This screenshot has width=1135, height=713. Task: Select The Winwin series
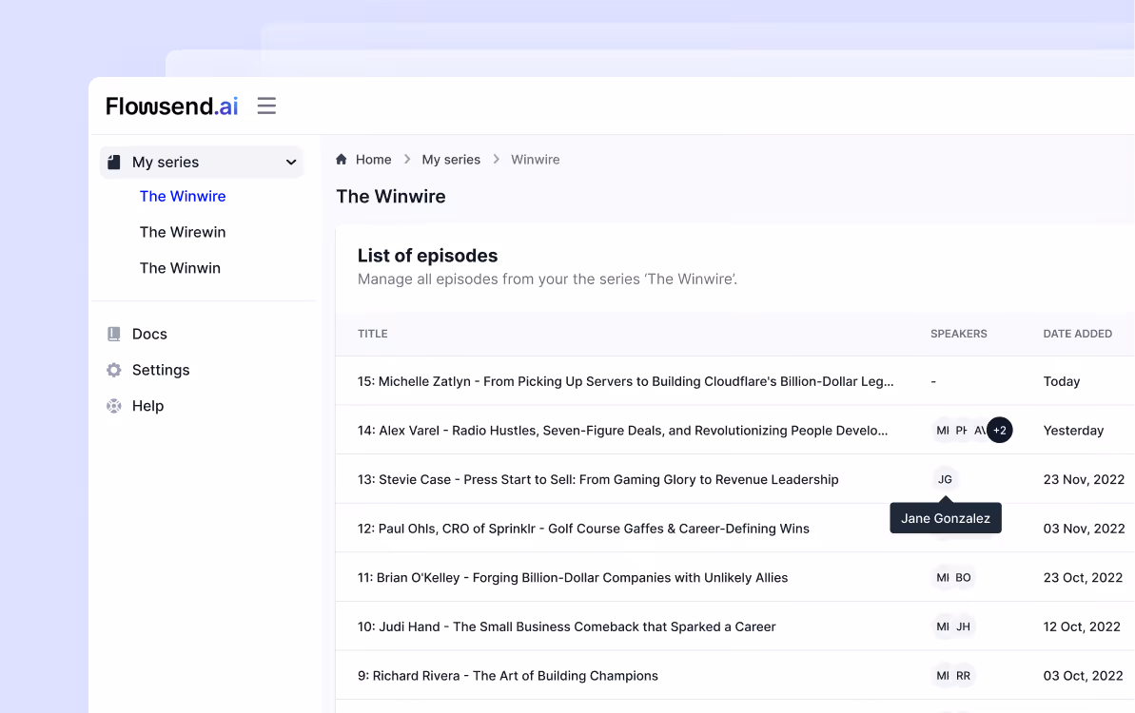tap(180, 268)
